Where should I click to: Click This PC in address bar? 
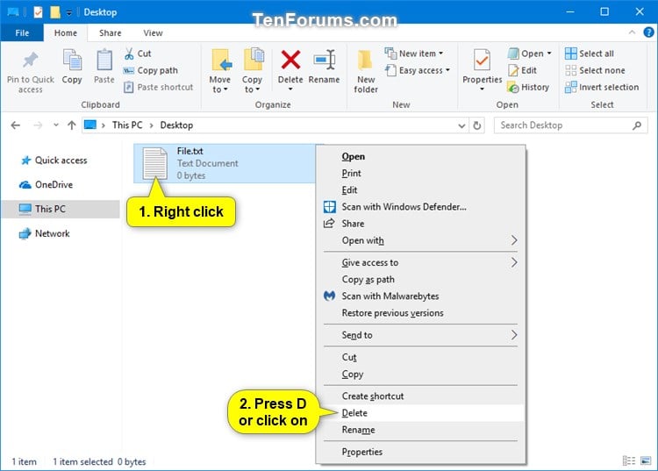point(127,125)
